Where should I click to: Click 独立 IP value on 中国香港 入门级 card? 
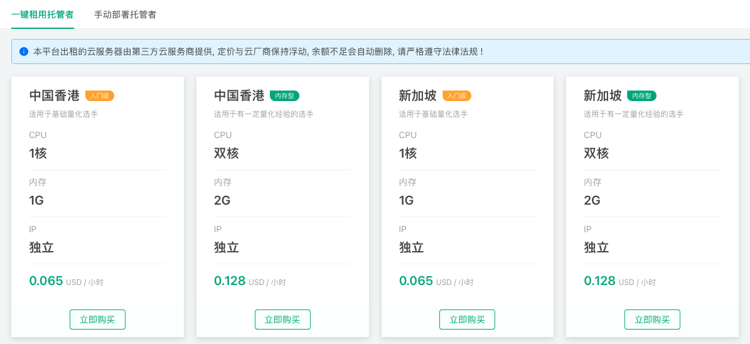(x=41, y=247)
